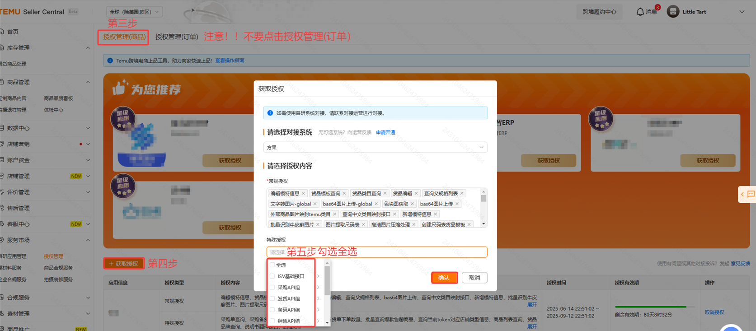Image resolution: width=756 pixels, height=331 pixels.
Task: Expand the 发货API组 submenu arrow
Action: point(318,298)
